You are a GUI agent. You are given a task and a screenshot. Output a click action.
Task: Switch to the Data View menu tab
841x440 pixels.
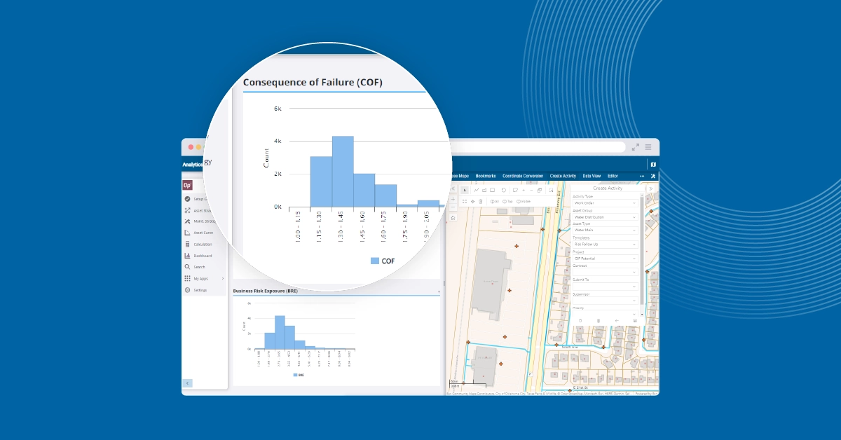point(592,176)
